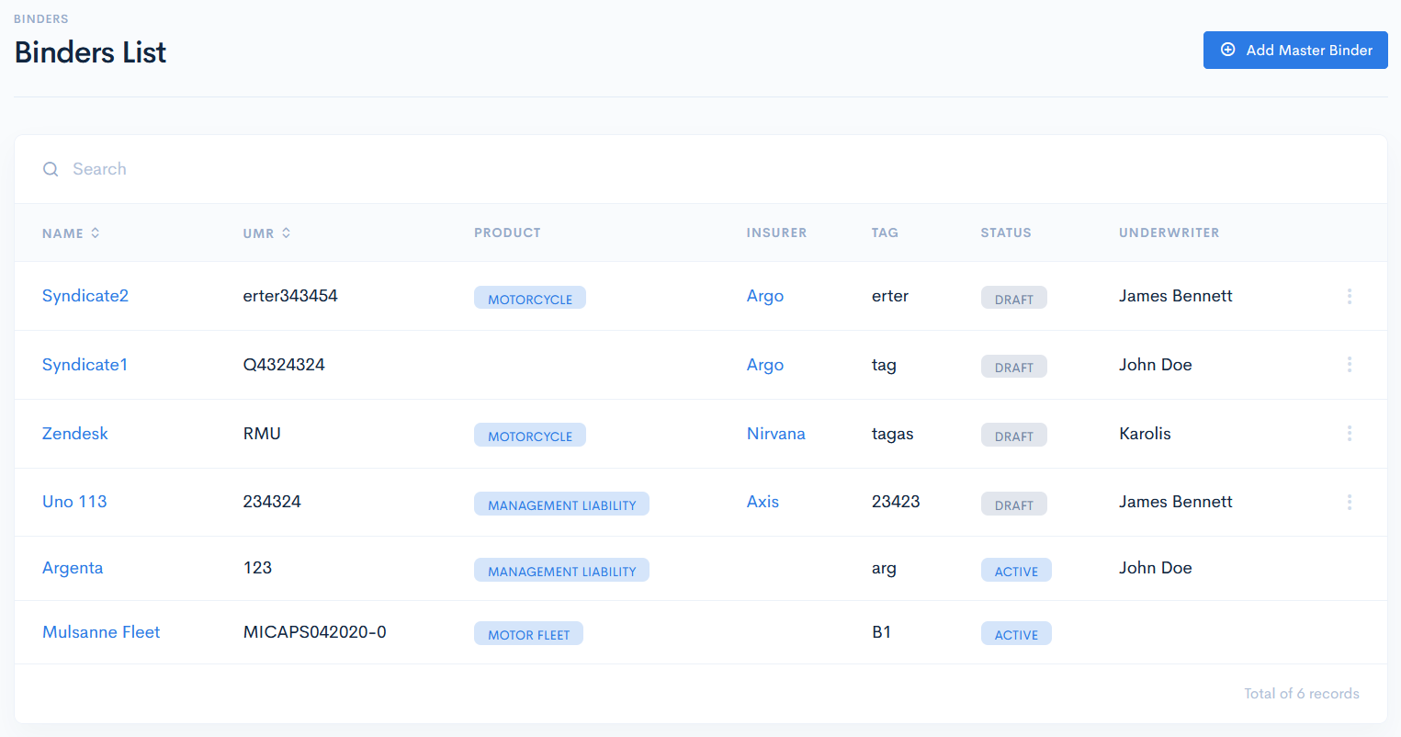
Task: Open the Mulsanne Fleet binder
Action: point(101,632)
